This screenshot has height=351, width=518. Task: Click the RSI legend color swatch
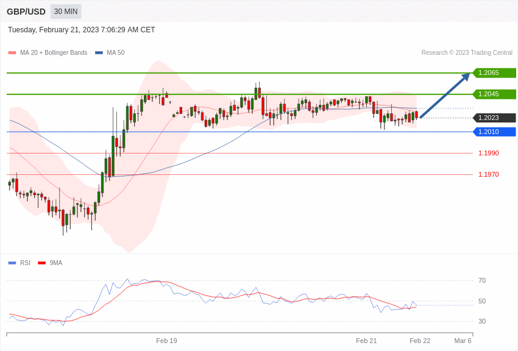pyautogui.click(x=12, y=263)
